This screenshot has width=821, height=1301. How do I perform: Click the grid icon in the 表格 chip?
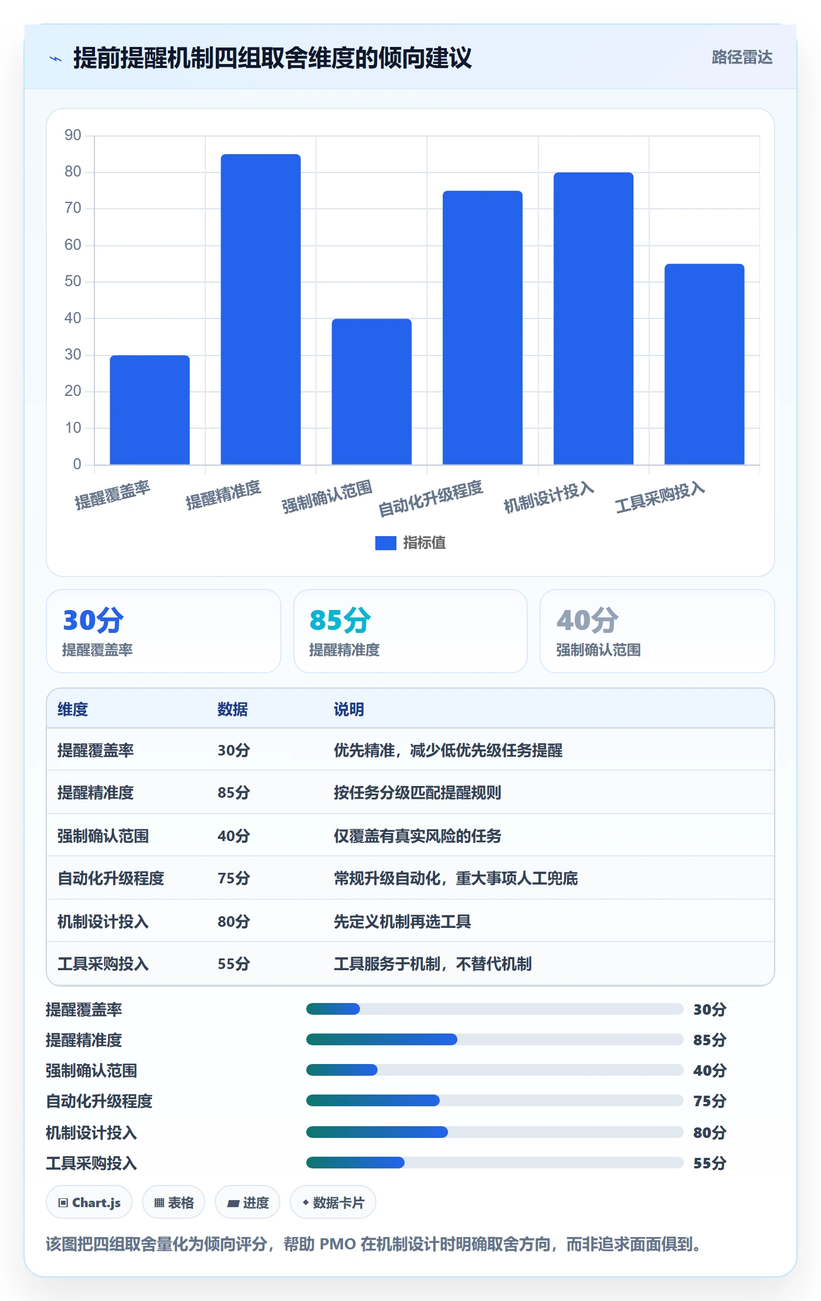tap(159, 1203)
